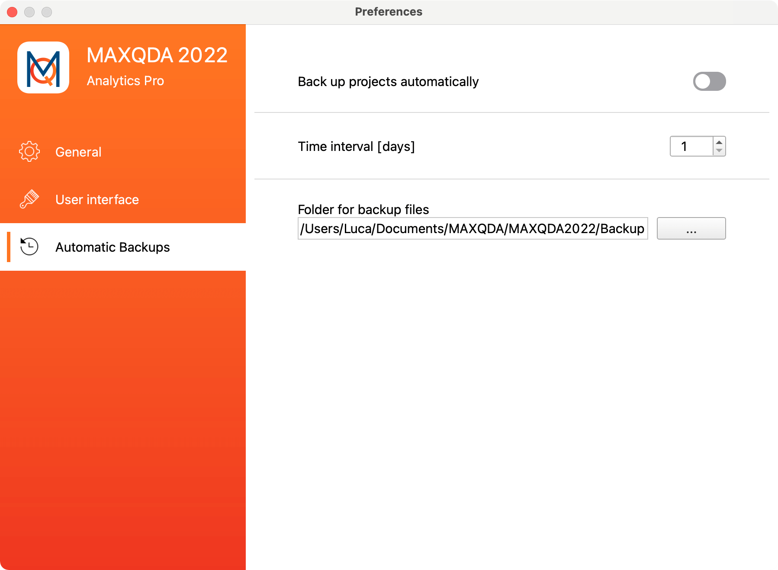Select the Automatic Backups tab
Screen dimensions: 778x570
(x=123, y=247)
